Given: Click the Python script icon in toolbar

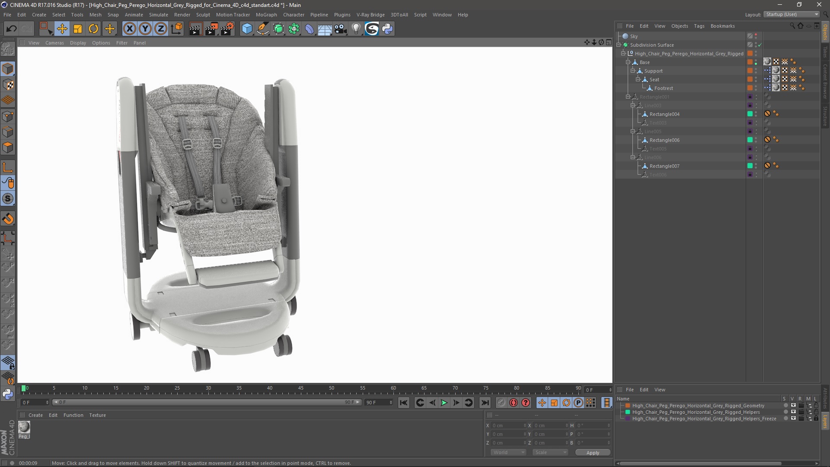Looking at the screenshot, I should 388,29.
